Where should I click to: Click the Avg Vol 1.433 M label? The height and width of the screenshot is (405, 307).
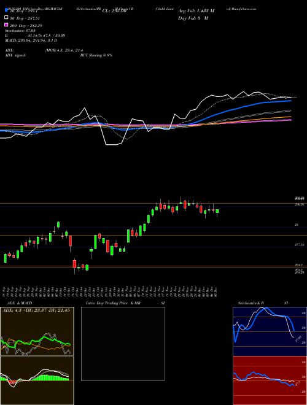(x=196, y=11)
